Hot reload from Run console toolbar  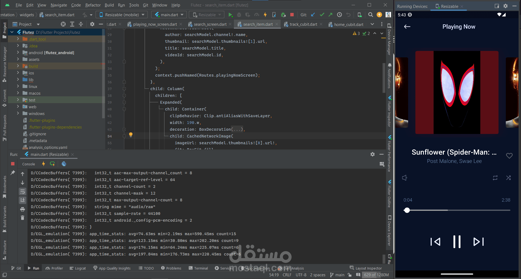tap(43, 164)
